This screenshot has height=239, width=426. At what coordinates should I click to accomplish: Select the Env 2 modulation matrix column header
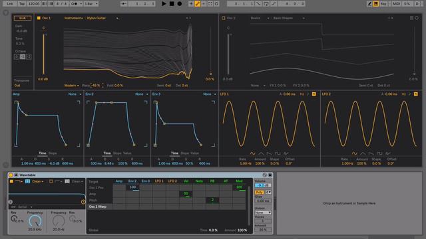132,181
